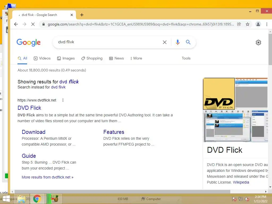Stop loading the page
Screen dimensions: 272x204
pos(33,24)
